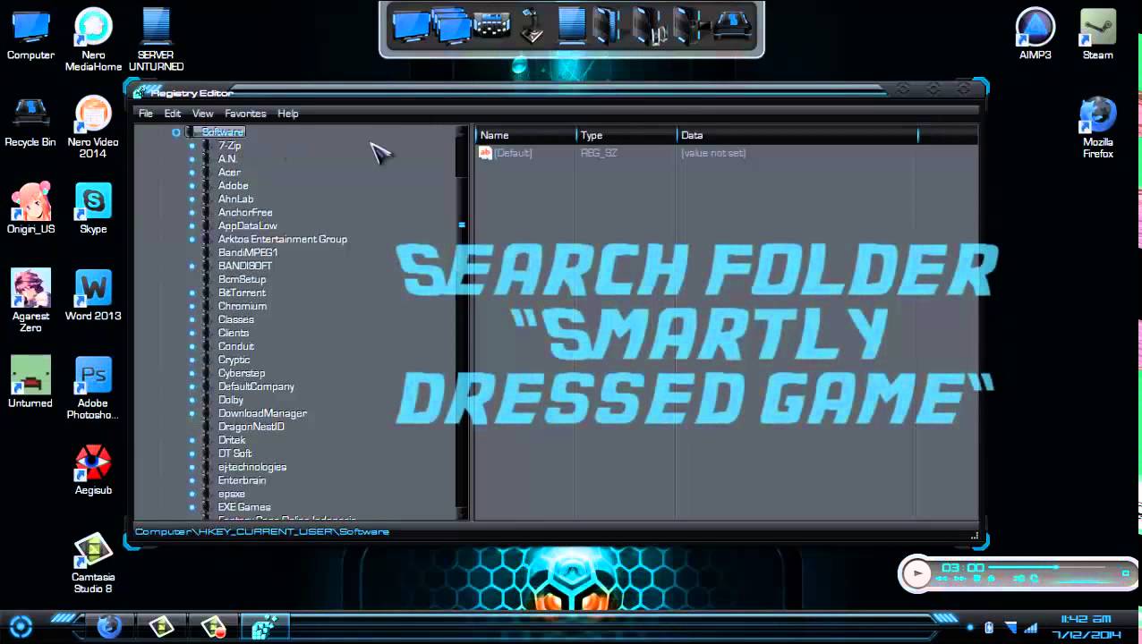Viewport: 1142px width, 644px height.
Task: Open the View menu
Action: point(203,114)
